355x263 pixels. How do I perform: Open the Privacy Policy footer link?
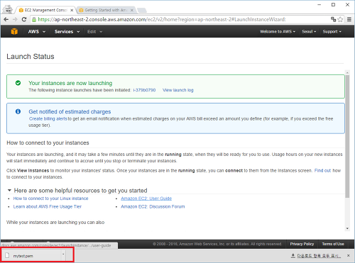[302, 244]
